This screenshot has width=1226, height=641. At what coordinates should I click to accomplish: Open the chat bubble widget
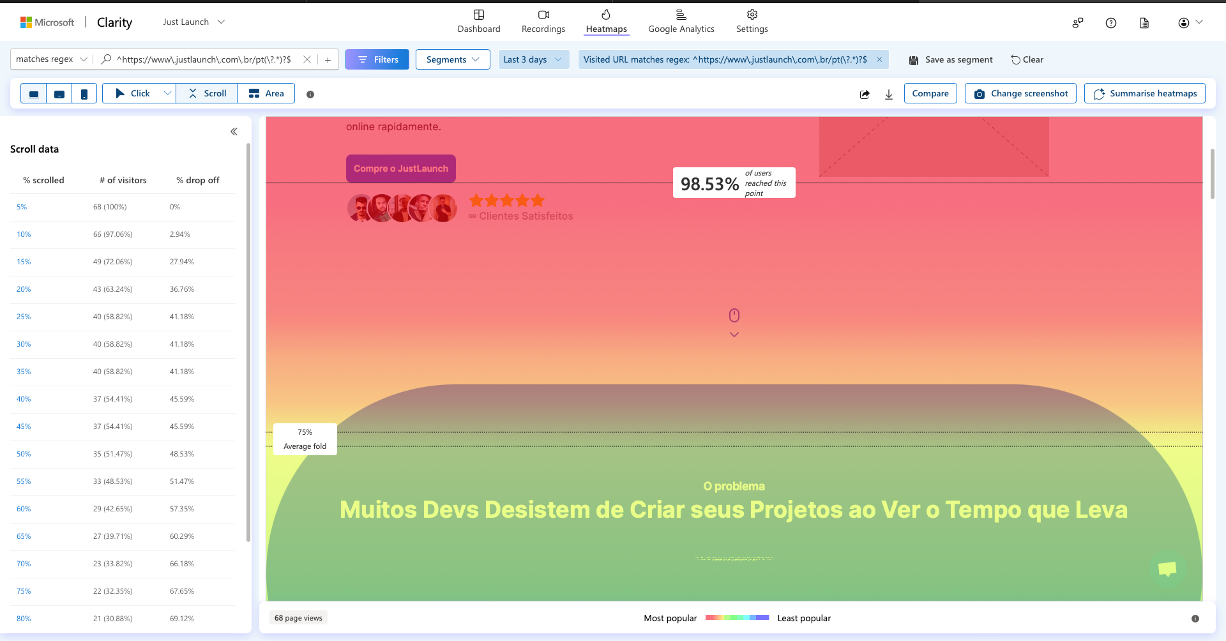tap(1167, 569)
